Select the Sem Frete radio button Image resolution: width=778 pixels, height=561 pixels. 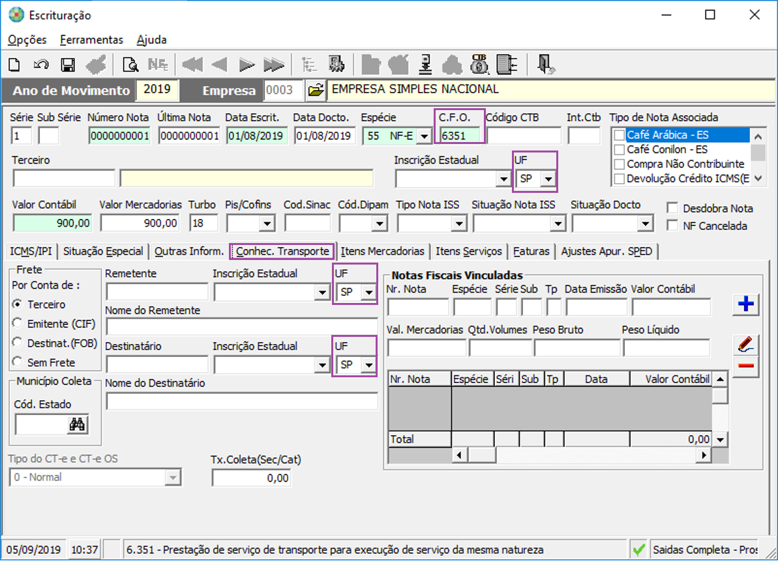click(x=18, y=362)
